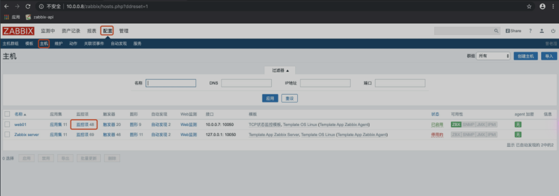Viewport: 559px width, 196px height.
Task: Open the zabbix-api bookmark
Action: point(40,17)
